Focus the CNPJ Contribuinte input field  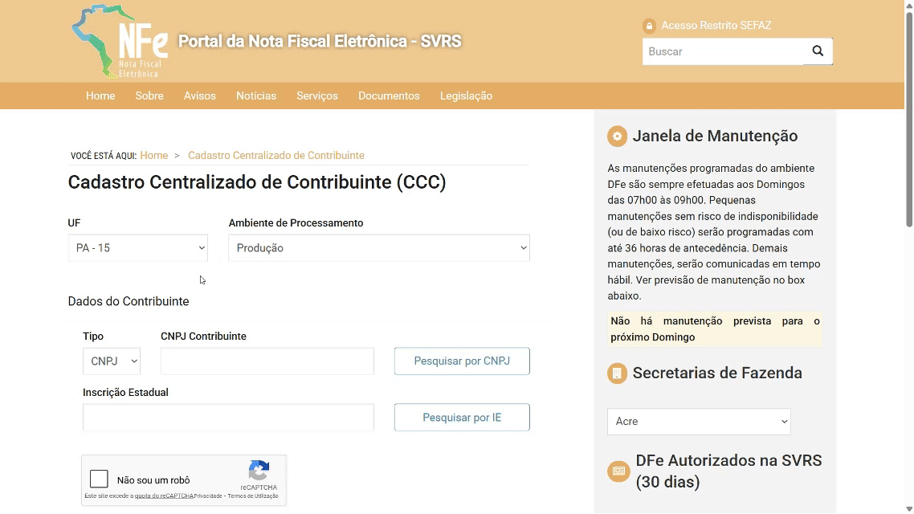pos(267,361)
